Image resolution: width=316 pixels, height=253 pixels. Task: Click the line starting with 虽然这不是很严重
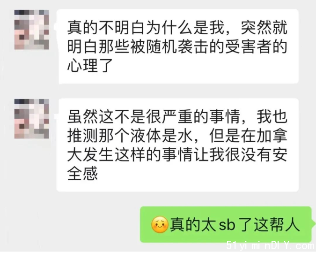177,116
